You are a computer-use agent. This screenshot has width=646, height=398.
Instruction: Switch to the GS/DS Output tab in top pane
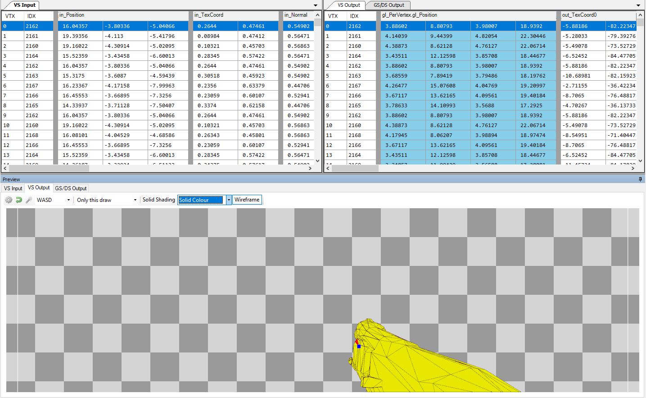coord(389,5)
